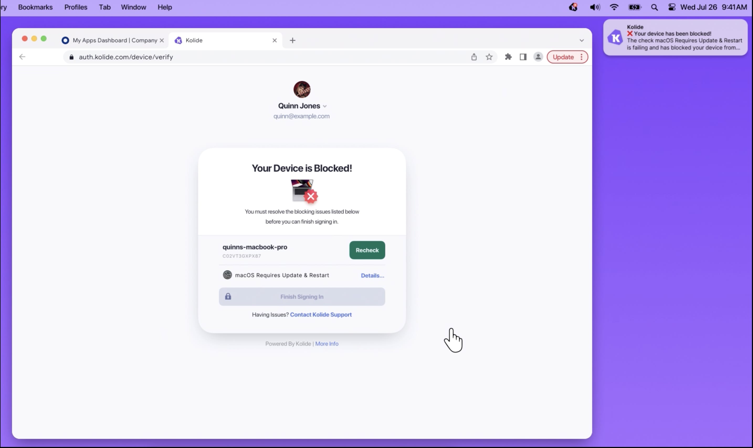Click Contact Kolide Support link

321,314
